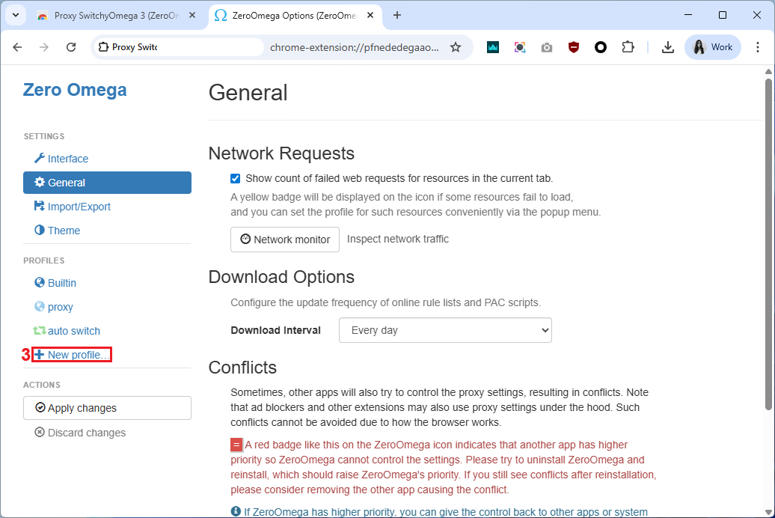This screenshot has height=518, width=775.
Task: Open the Builtin profile
Action: pyautogui.click(x=61, y=283)
